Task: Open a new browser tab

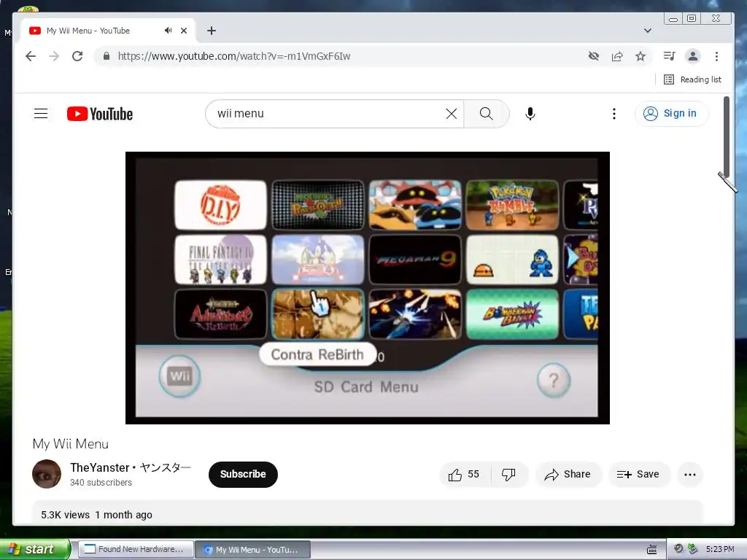Action: 212,31
